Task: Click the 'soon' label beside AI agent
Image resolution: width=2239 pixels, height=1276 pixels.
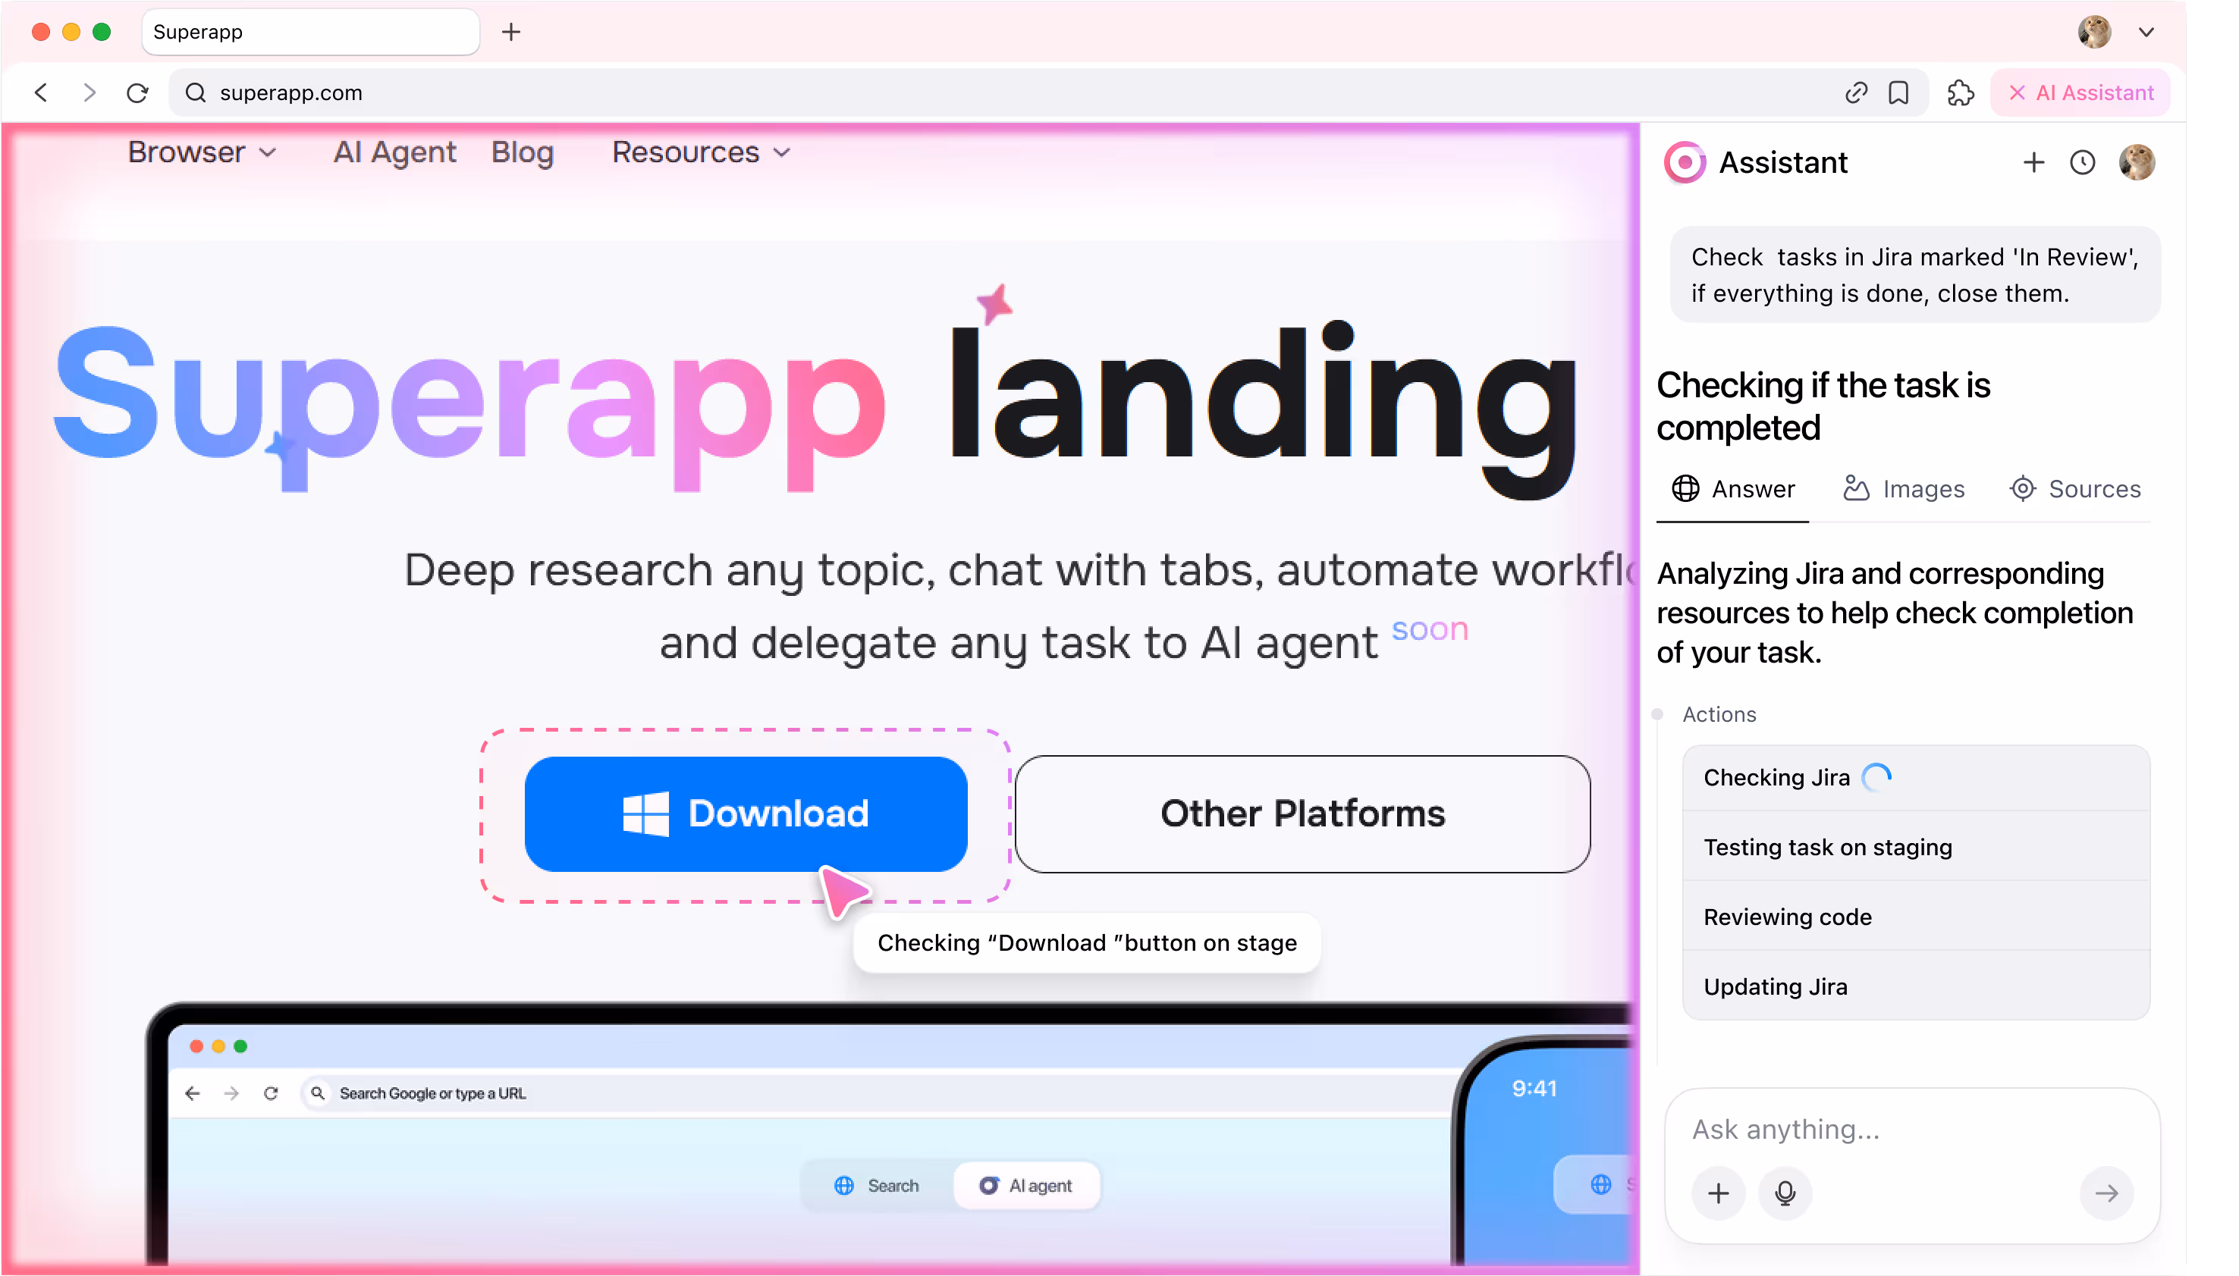Action: [x=1429, y=629]
